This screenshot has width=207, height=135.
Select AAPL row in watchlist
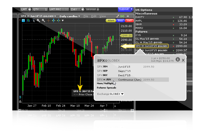tap(164, 21)
